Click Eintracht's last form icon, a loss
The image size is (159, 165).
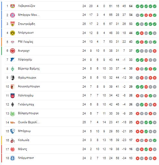154,51
